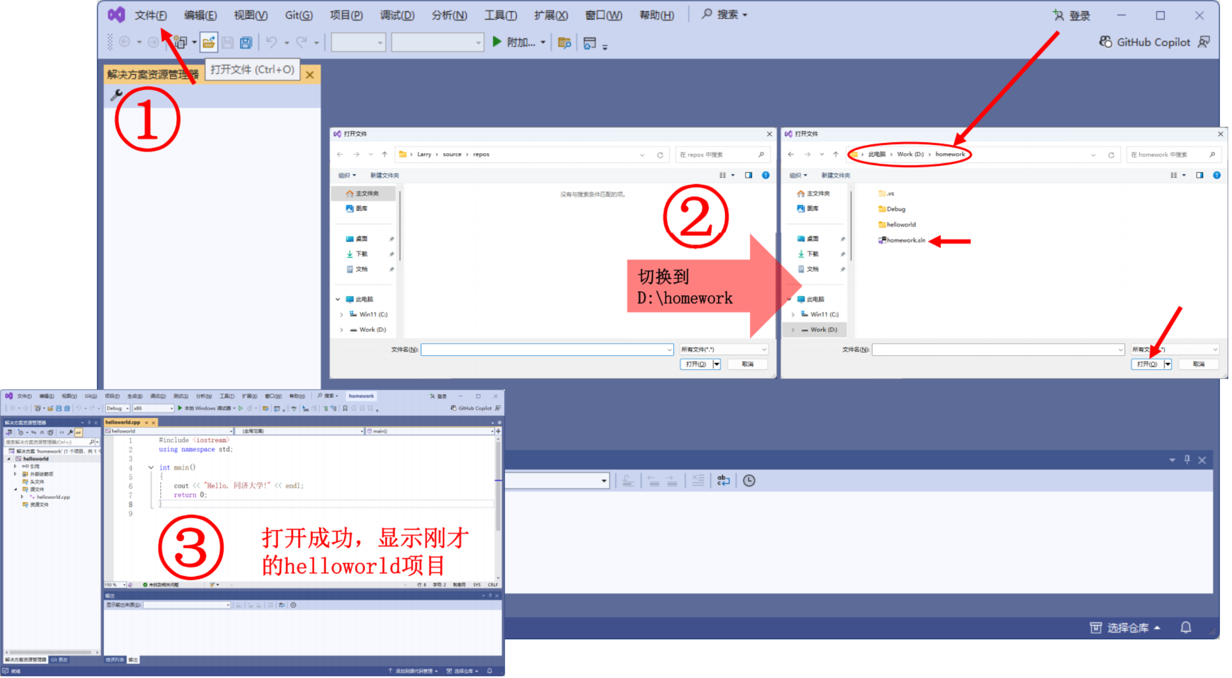Select homework.sln file in right dialog
This screenshot has height=678, width=1232.
click(905, 241)
